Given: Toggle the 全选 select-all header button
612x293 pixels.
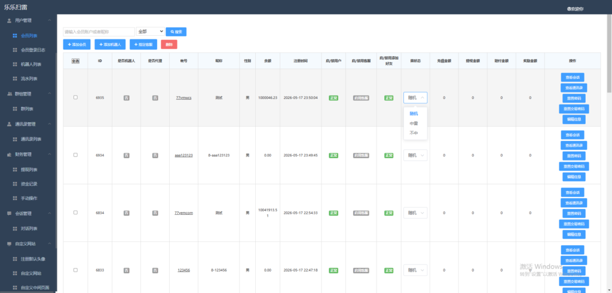Looking at the screenshot, I should [x=75, y=61].
